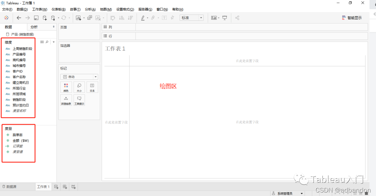Open the 地图(M) menu
Screen dimensions: 376x196
[x=106, y=9]
